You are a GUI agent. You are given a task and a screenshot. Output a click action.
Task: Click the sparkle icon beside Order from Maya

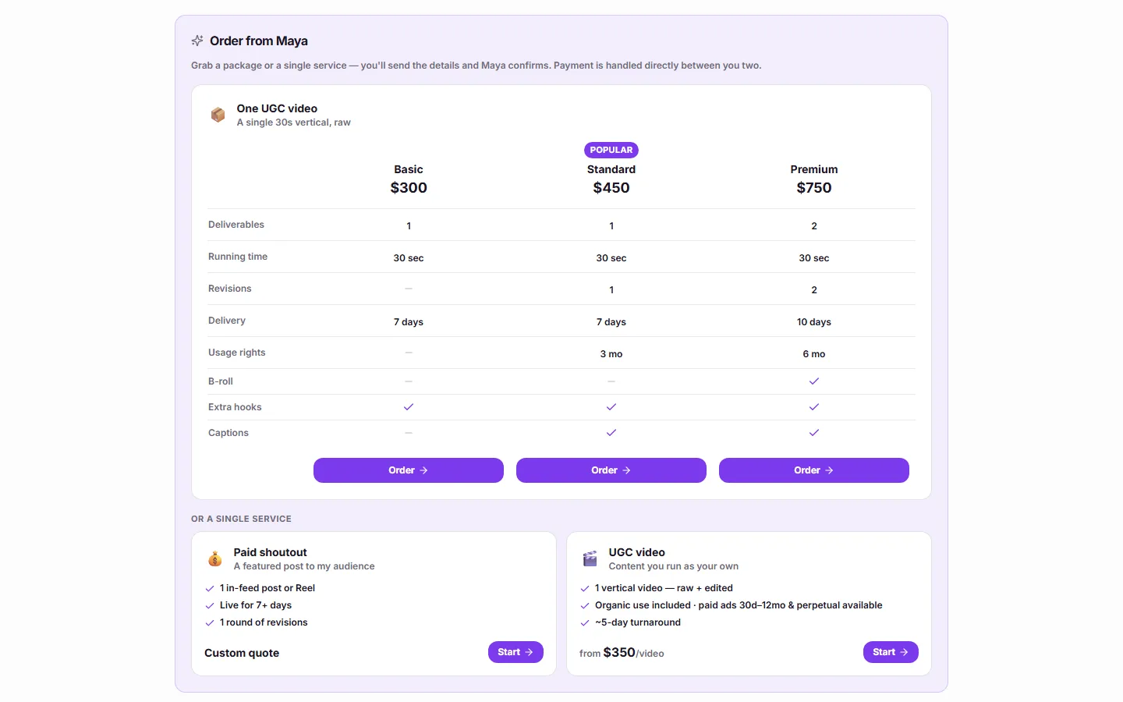[197, 41]
